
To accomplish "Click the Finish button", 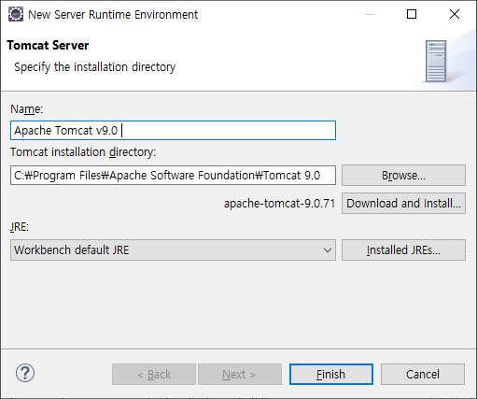I will 331,374.
